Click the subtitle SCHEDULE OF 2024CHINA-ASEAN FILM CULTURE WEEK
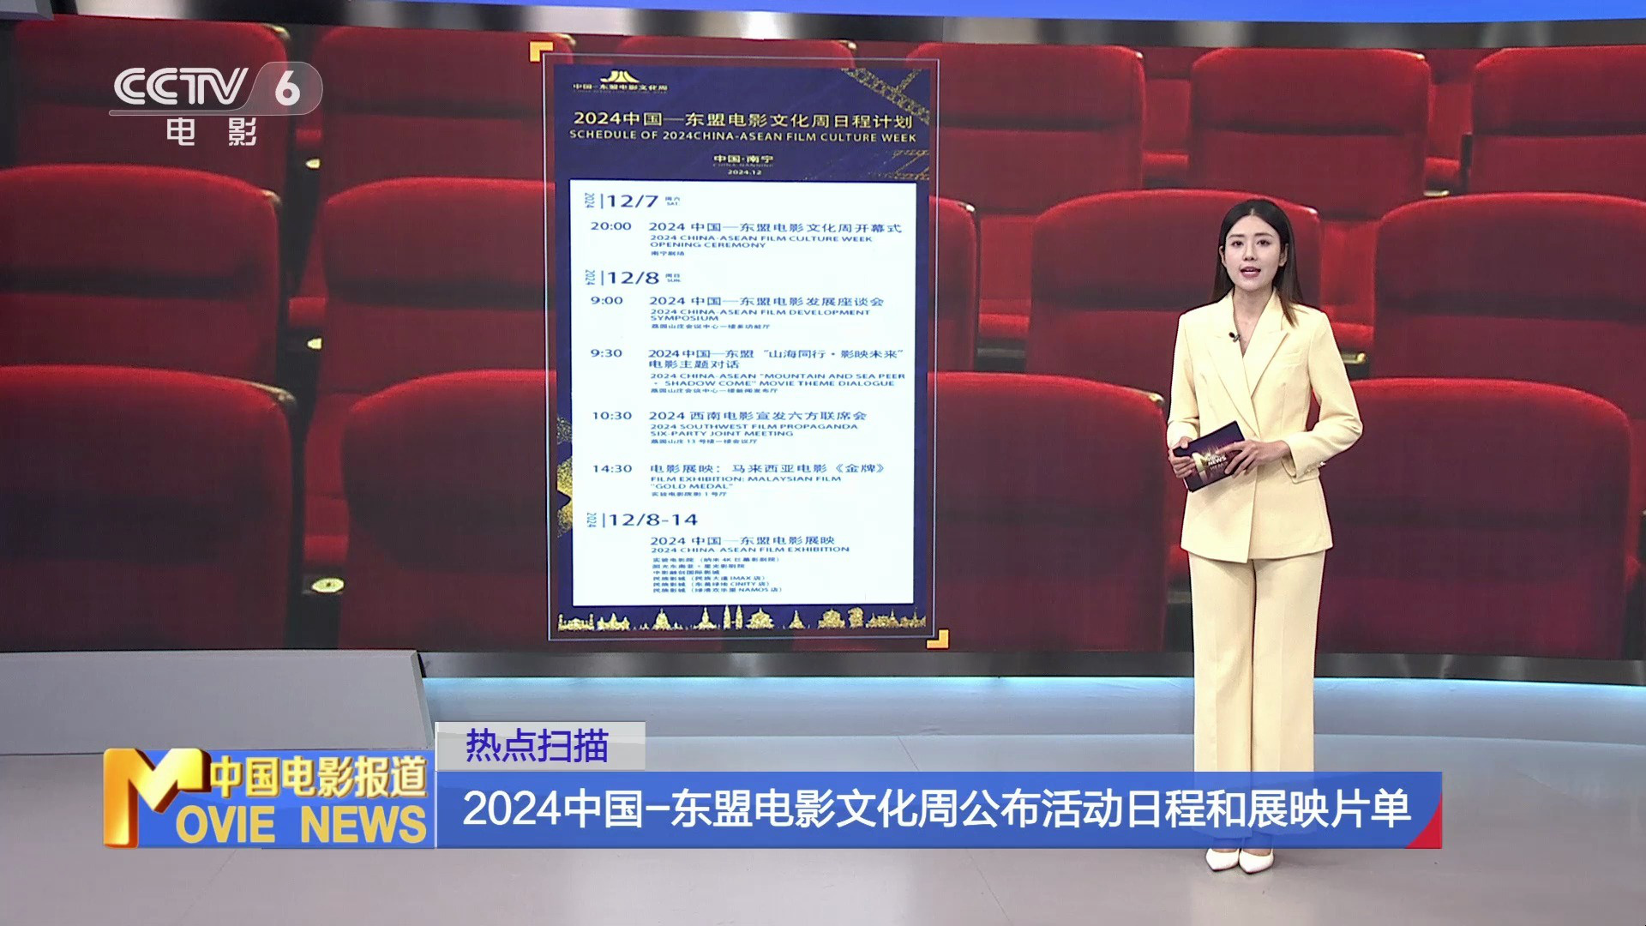 742,135
